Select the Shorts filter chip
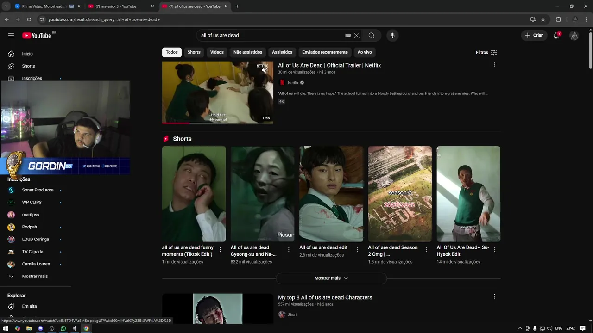Screen dimensions: 593x333 pos(194,52)
